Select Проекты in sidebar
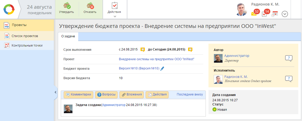The image size is (302, 121). pyautogui.click(x=27, y=25)
